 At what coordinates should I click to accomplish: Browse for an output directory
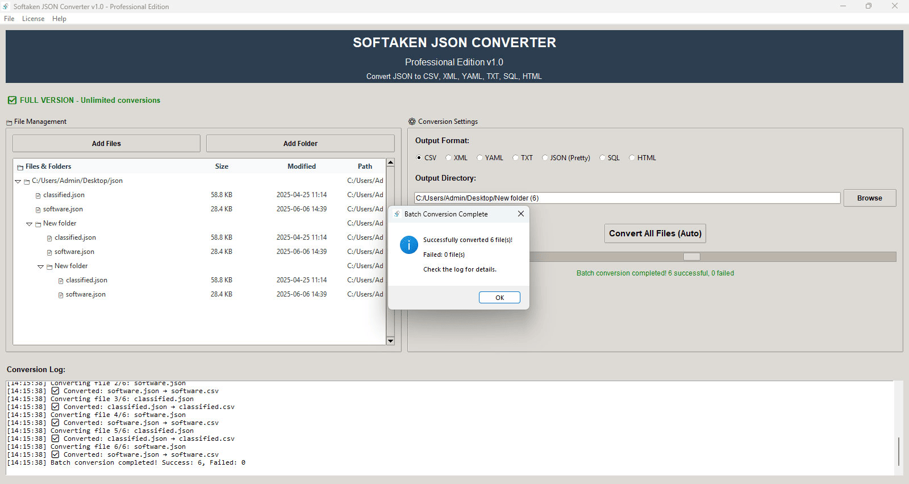click(x=870, y=198)
